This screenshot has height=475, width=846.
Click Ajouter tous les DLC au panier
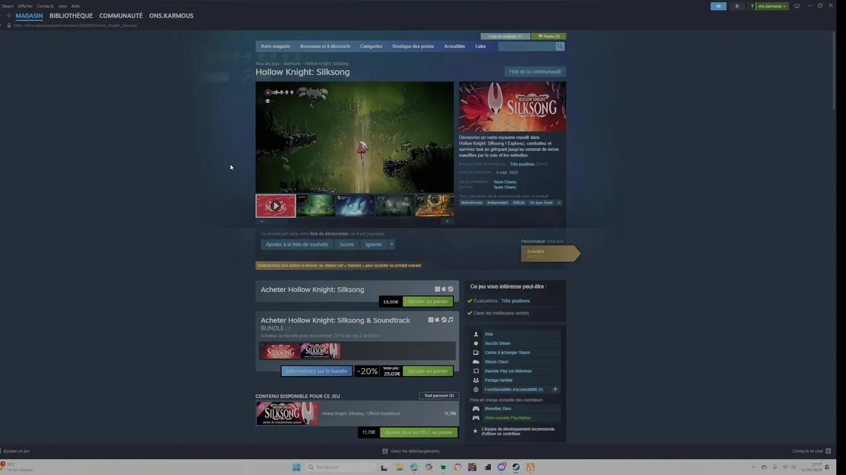coord(418,432)
